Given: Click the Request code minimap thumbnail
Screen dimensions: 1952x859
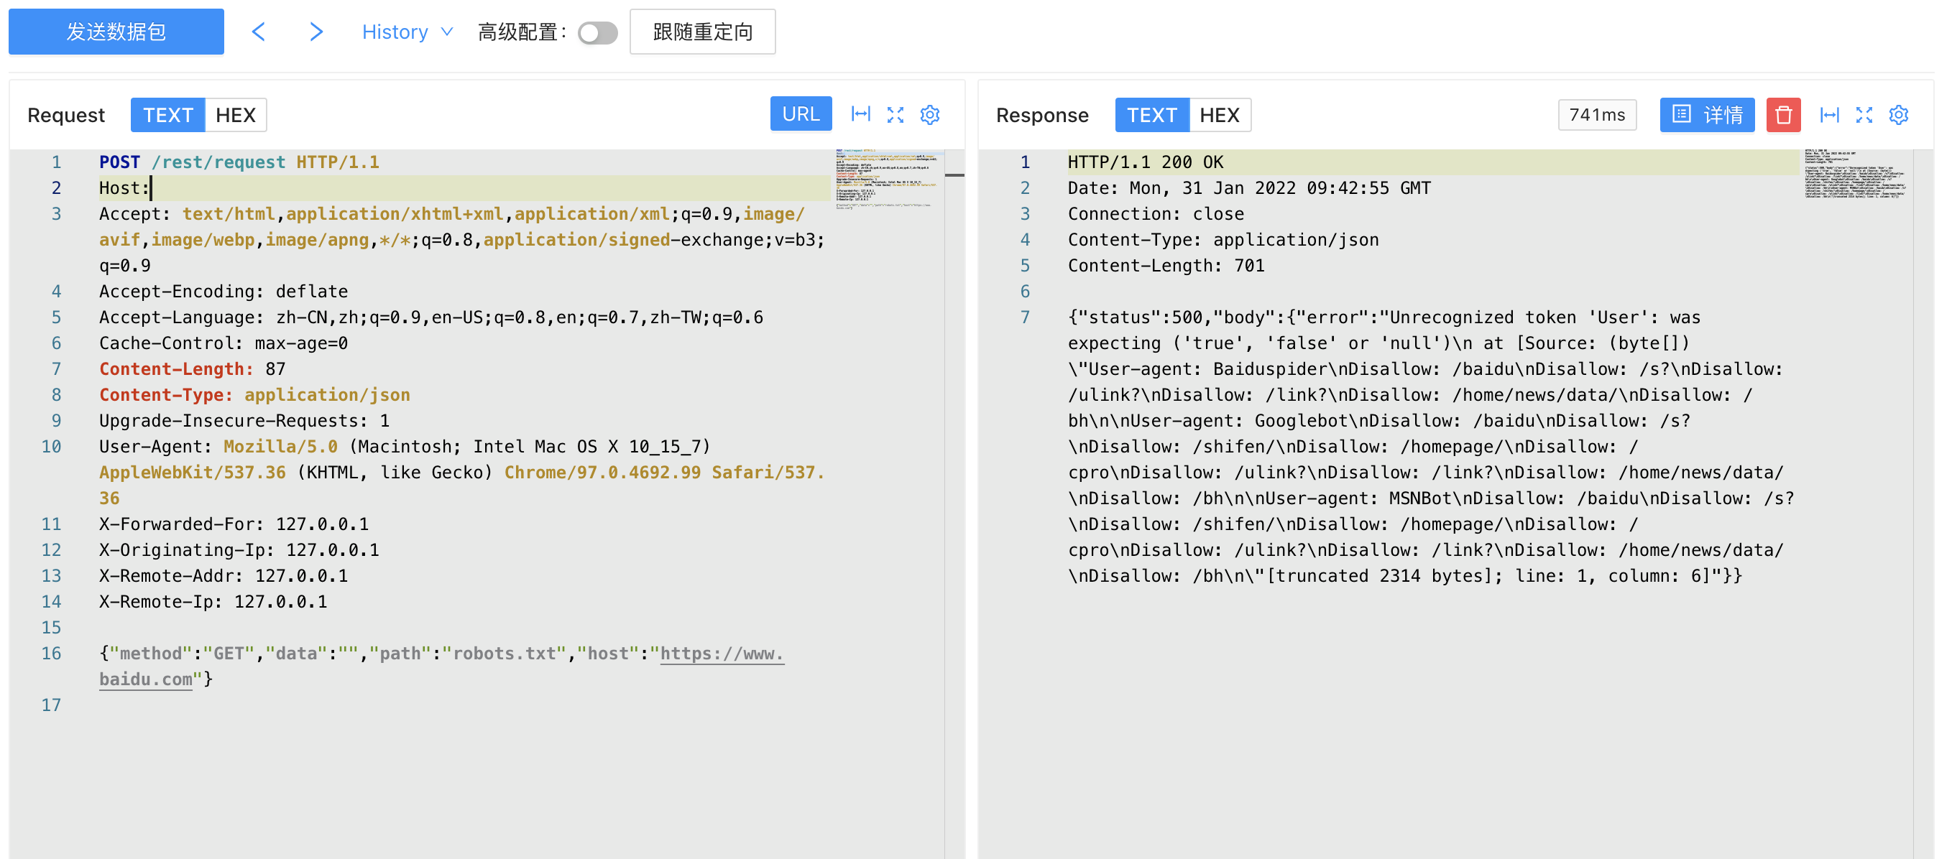Looking at the screenshot, I should coord(887,179).
